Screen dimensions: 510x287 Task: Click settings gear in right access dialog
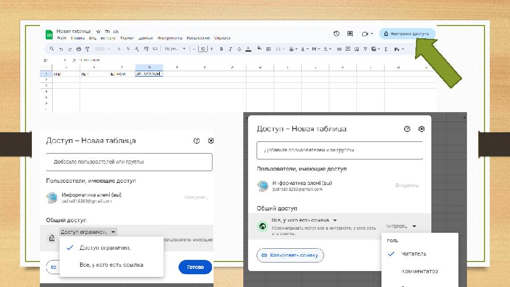pos(421,129)
